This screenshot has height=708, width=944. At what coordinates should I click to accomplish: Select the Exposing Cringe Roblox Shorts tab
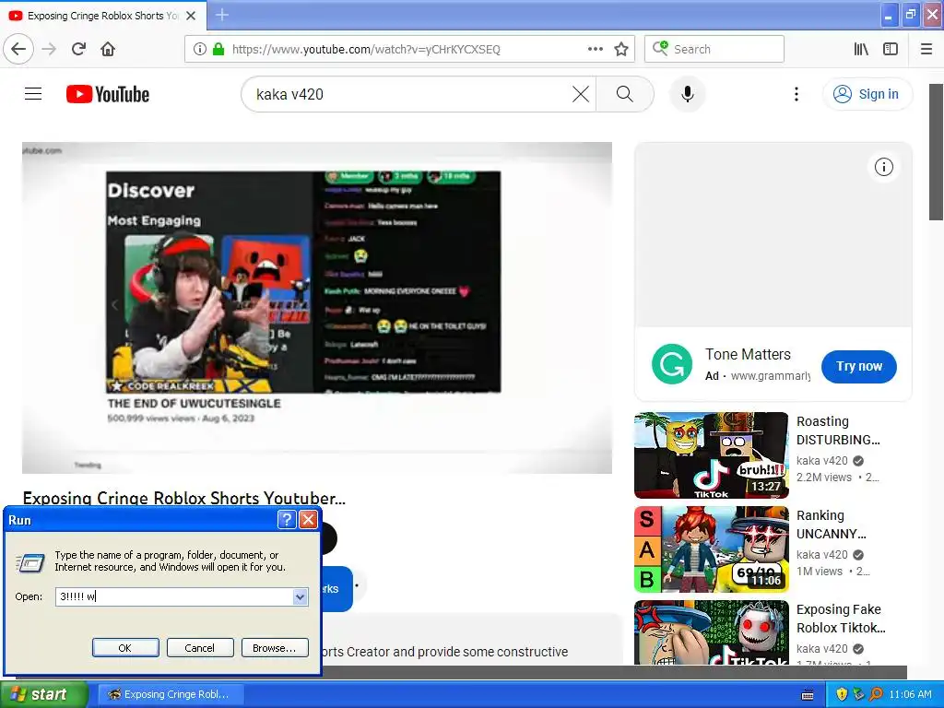tap(102, 16)
